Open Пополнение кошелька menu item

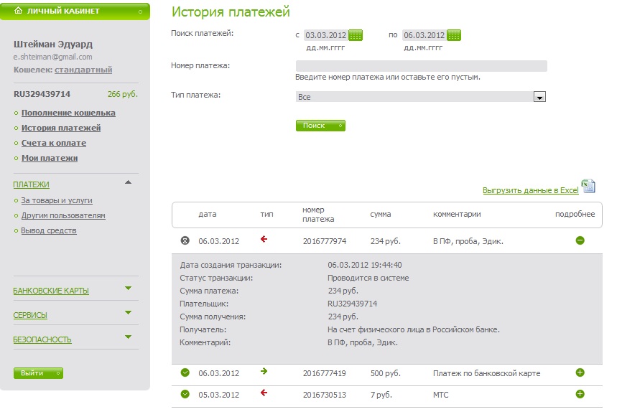(x=68, y=113)
